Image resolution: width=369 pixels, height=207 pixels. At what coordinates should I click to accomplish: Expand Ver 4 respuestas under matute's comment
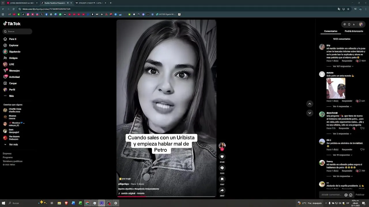[x=342, y=107]
